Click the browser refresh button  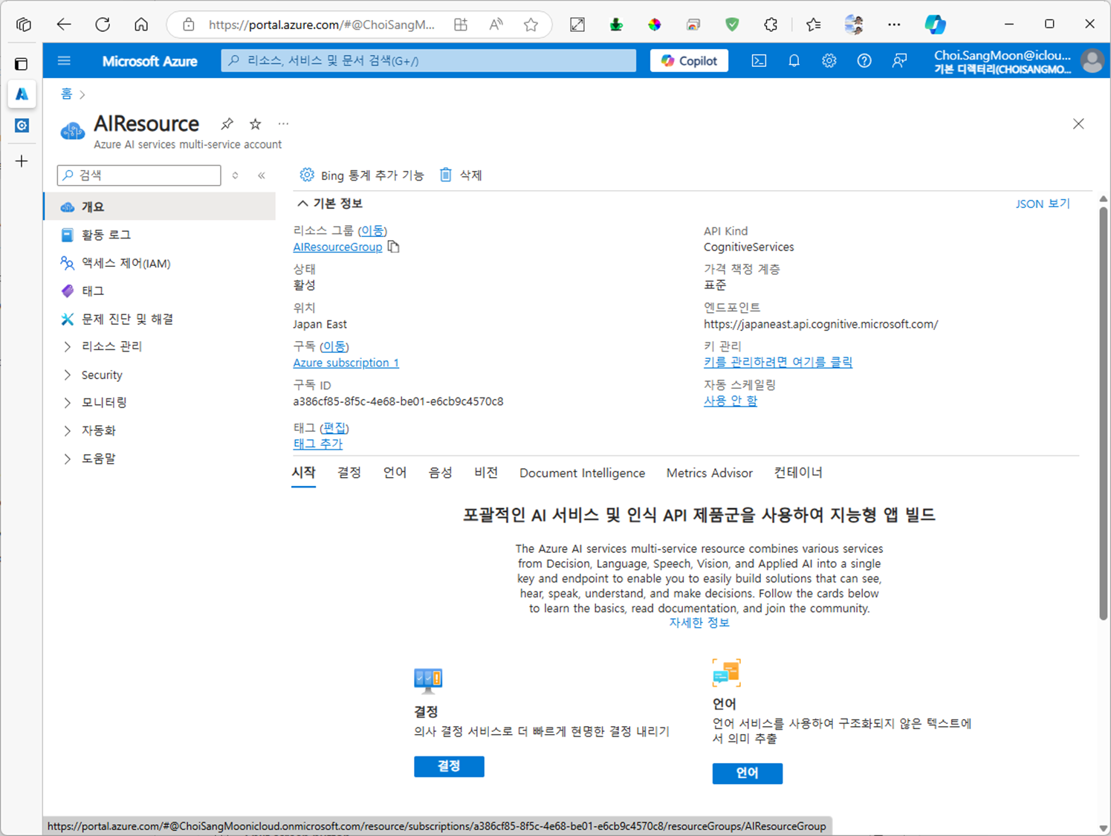pyautogui.click(x=103, y=25)
